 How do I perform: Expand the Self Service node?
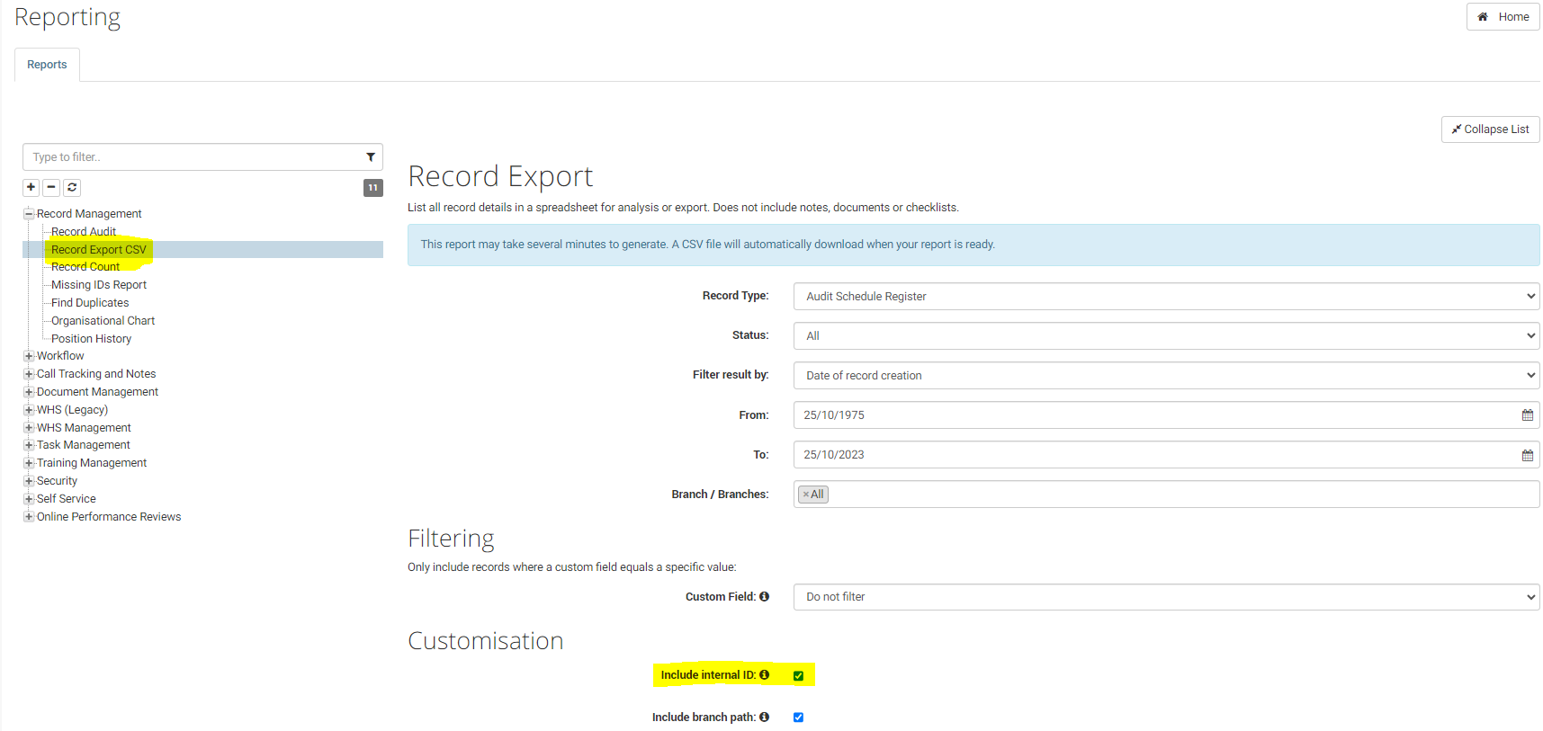(x=29, y=499)
